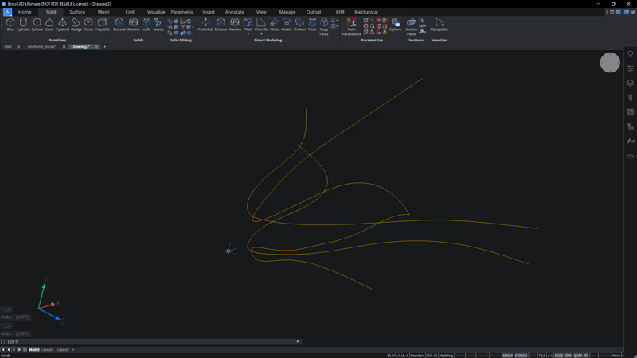
Task: Select the Box primitive tool
Action: (10, 25)
